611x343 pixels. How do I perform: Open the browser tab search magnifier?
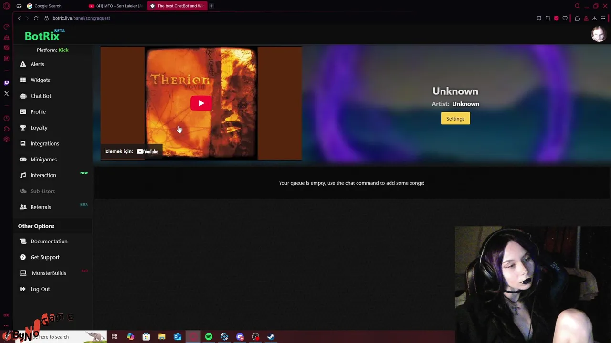(x=577, y=6)
